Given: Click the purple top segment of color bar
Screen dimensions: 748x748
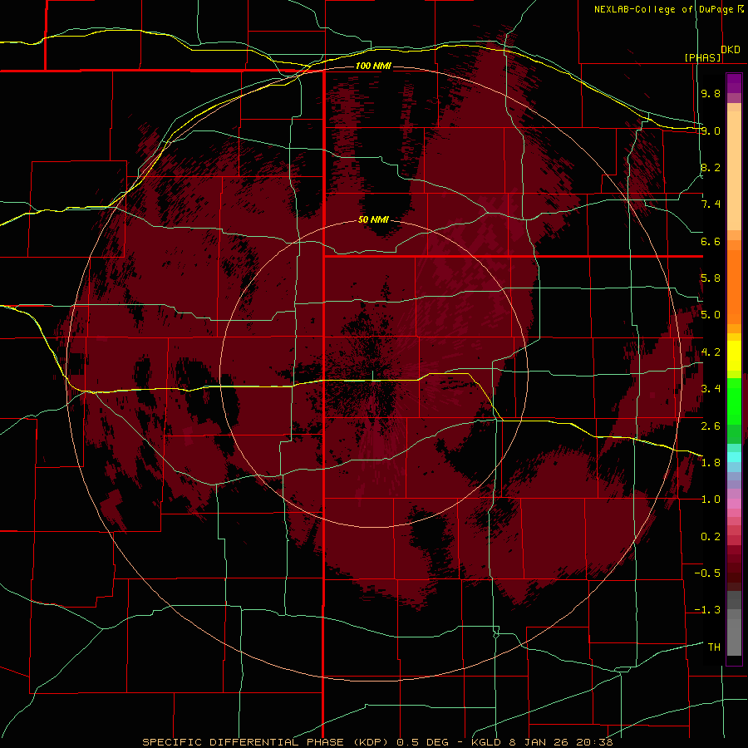Looking at the screenshot, I should 734,83.
